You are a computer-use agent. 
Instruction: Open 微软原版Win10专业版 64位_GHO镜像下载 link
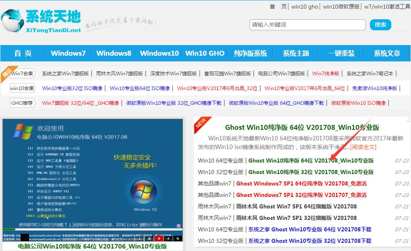click(x=276, y=103)
